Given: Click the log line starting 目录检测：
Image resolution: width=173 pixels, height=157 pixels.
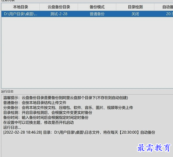Looking at the screenshot, I should click(x=48, y=113).
